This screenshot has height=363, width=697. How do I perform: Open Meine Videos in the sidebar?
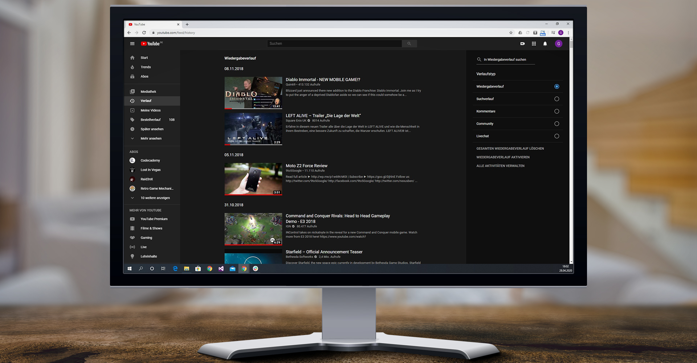[152, 110]
